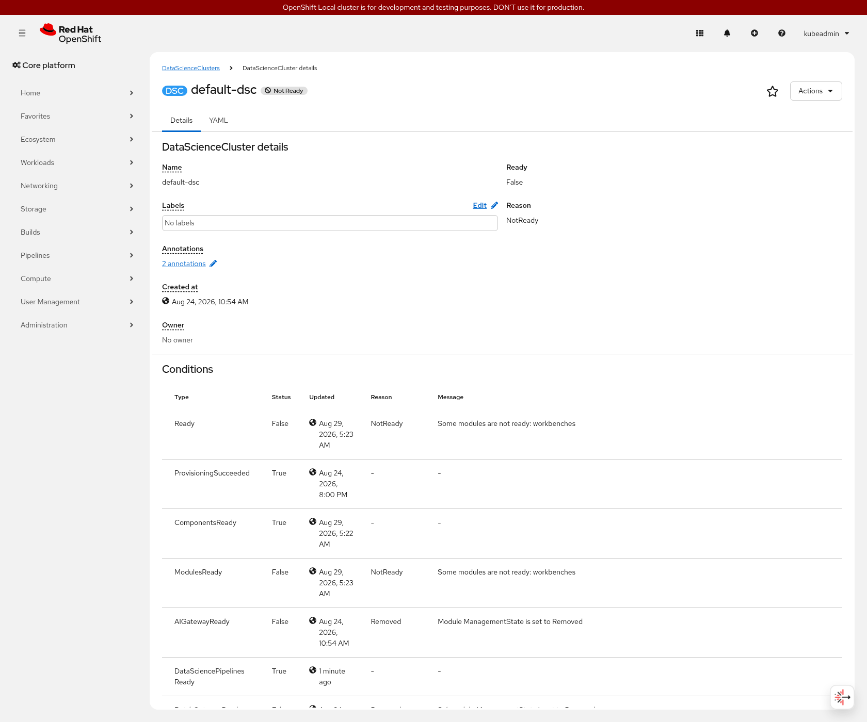867x722 pixels.
Task: Click the Reason column header in Conditions
Action: pyautogui.click(x=381, y=397)
